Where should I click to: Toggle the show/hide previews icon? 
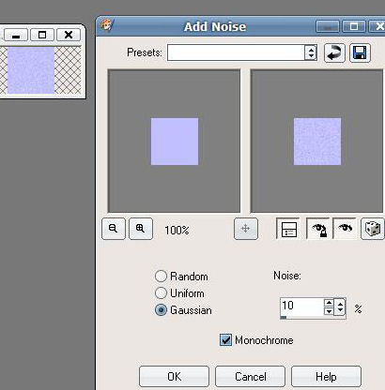coord(288,229)
